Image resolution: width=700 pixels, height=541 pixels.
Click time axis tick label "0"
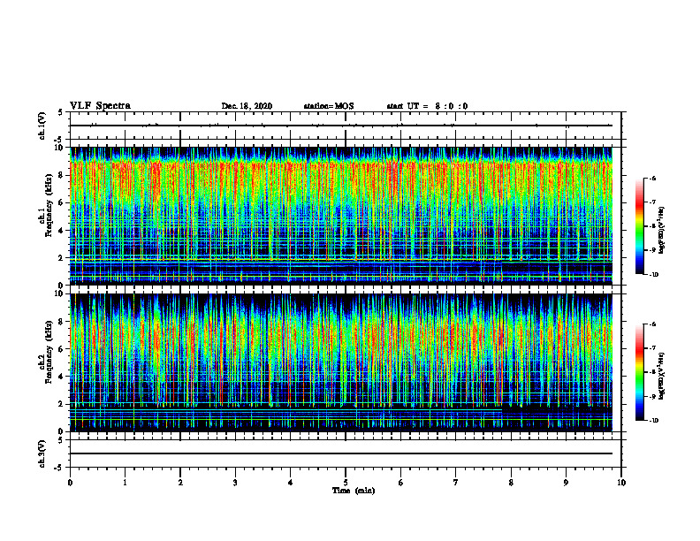pyautogui.click(x=70, y=483)
